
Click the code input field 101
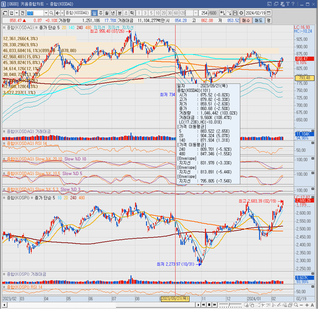click(x=35, y=13)
